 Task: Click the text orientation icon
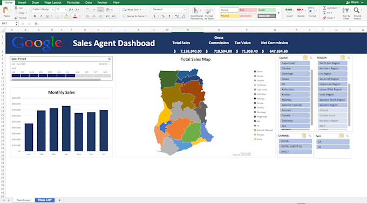(107, 10)
